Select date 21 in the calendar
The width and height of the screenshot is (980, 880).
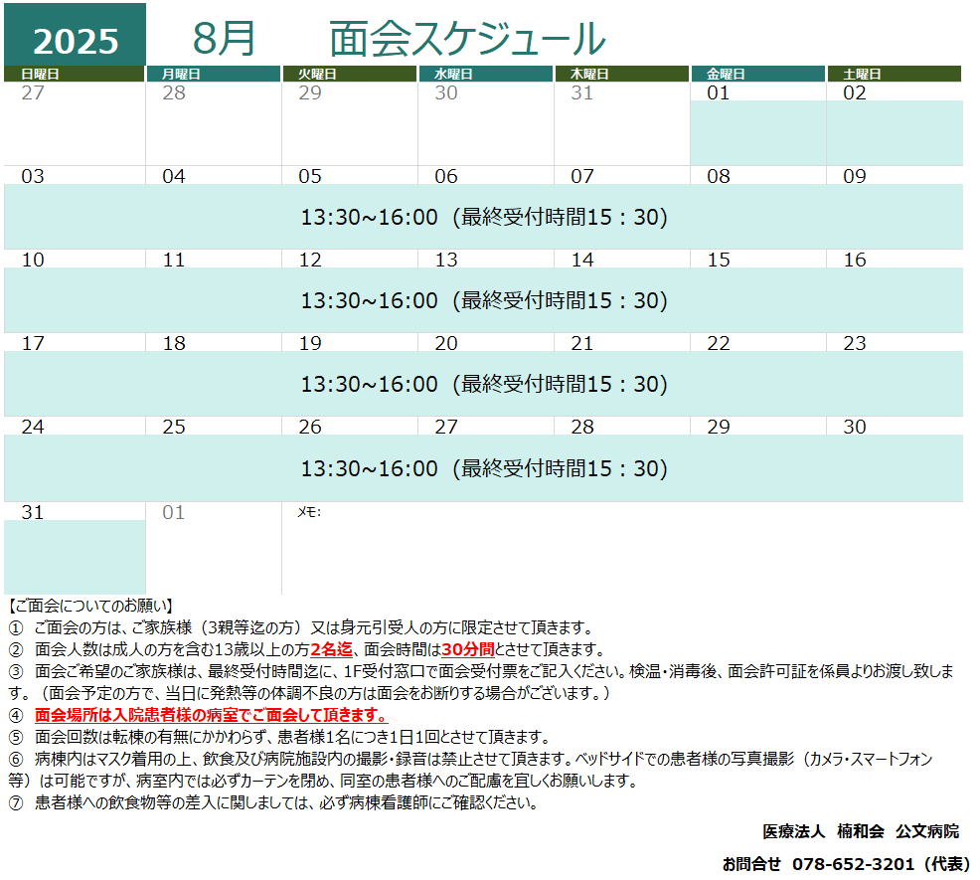[582, 343]
